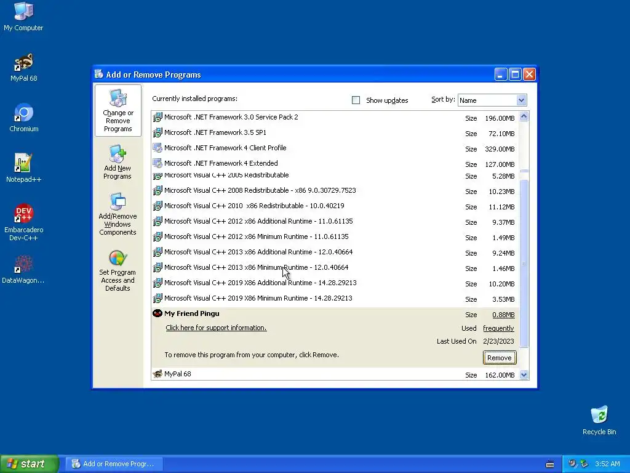This screenshot has width=630, height=473.
Task: Click Add or Remove Programs taskbar button
Action: [x=114, y=464]
